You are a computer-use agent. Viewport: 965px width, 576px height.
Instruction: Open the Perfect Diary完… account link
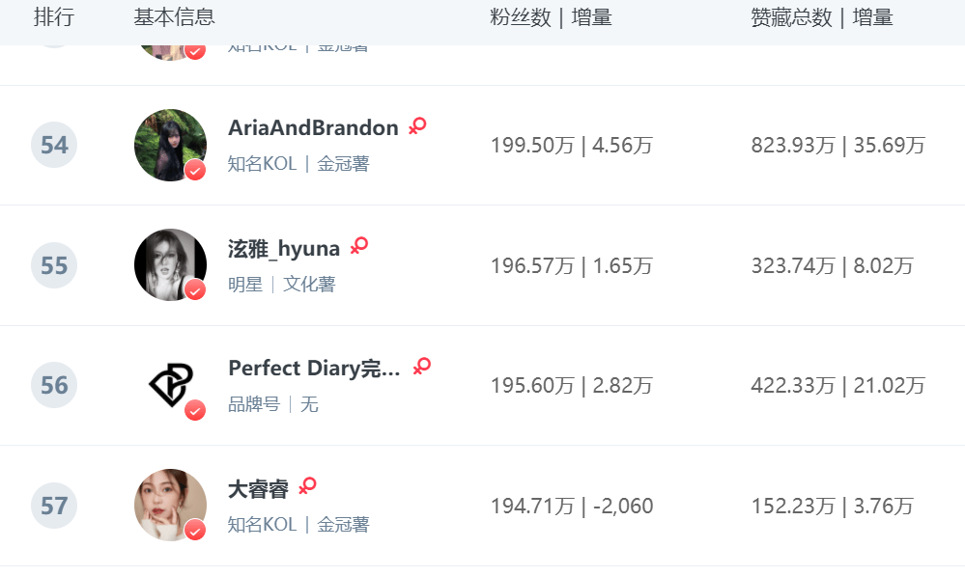(x=314, y=369)
